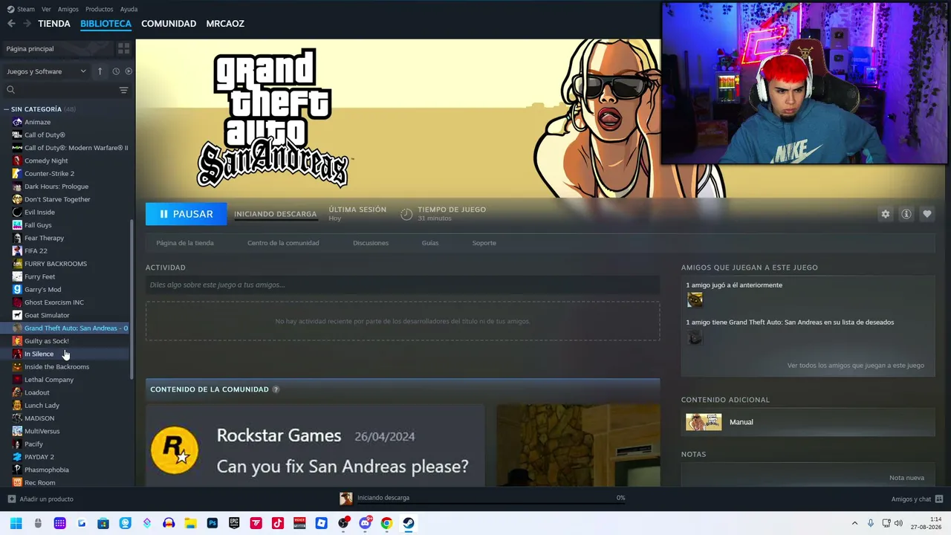
Task: Select PAYDAY 2 in the library
Action: (x=39, y=457)
